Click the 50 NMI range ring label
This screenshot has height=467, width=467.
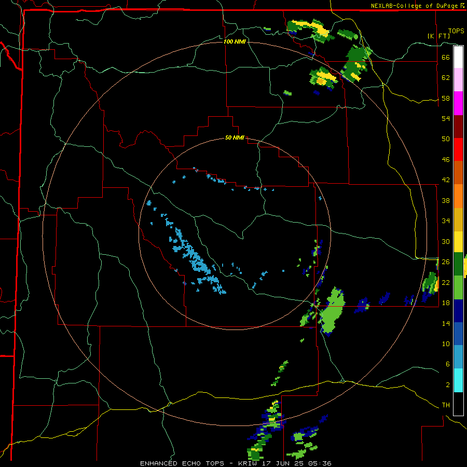click(235, 138)
